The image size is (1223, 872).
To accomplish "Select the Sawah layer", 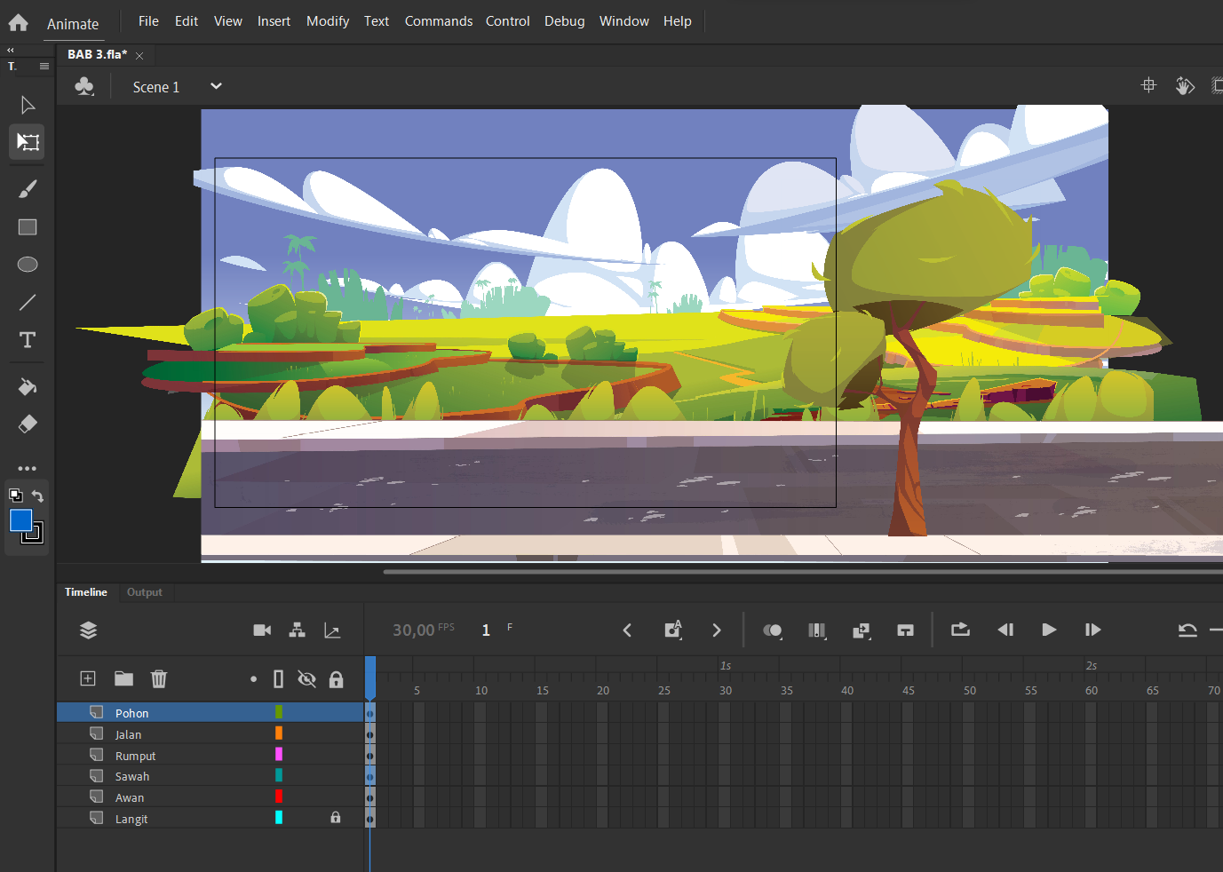I will coord(210,776).
